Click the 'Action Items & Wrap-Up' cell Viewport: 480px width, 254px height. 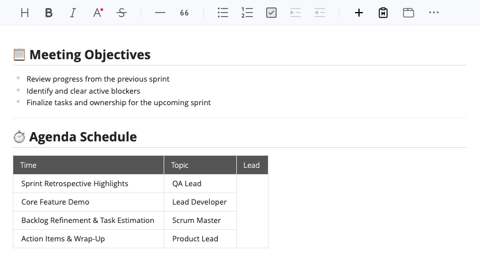89,238
